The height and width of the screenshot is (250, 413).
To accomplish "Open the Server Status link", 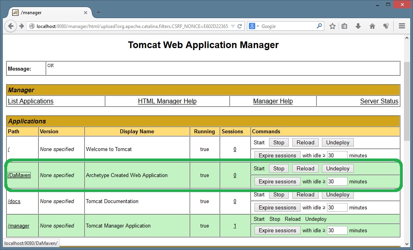I will pos(379,101).
